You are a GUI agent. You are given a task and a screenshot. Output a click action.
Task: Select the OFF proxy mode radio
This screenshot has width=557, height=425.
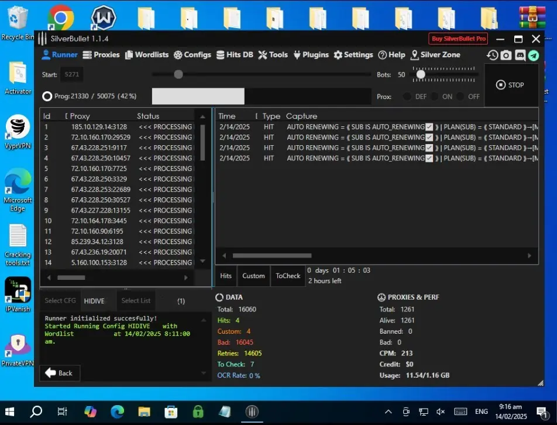click(x=460, y=97)
